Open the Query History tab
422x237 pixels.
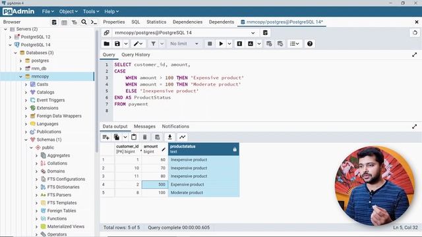coord(136,55)
